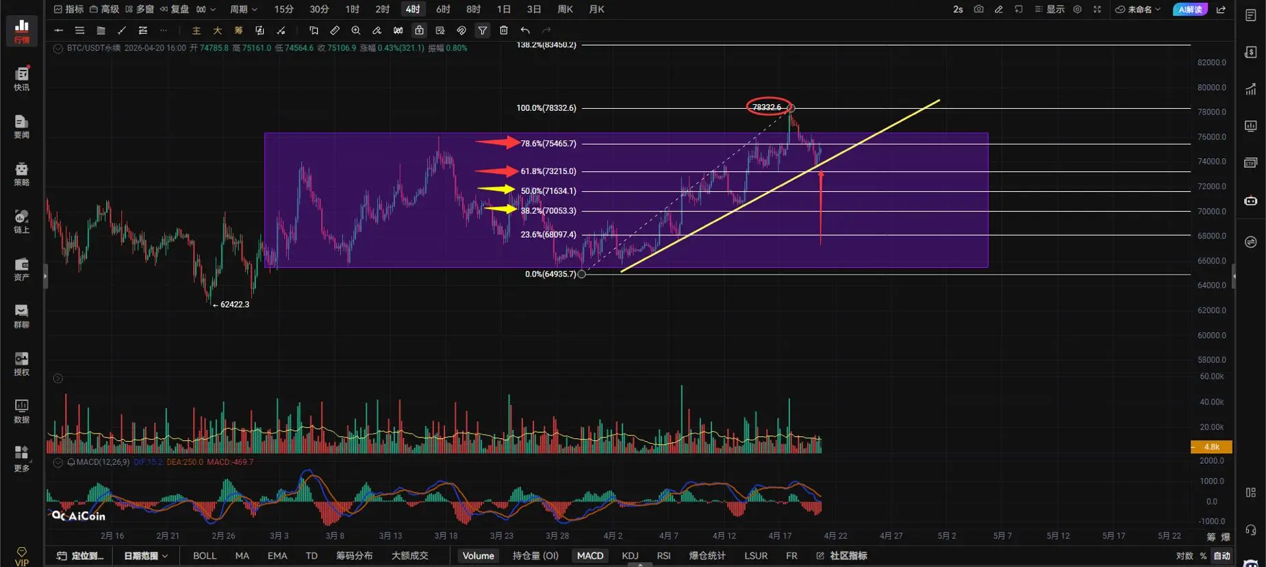This screenshot has height=567, width=1266.
Task: Click the 显示 display settings button
Action: pos(1050,10)
